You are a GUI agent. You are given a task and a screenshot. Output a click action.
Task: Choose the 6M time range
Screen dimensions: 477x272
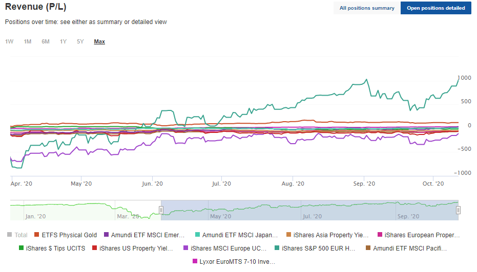(46, 41)
